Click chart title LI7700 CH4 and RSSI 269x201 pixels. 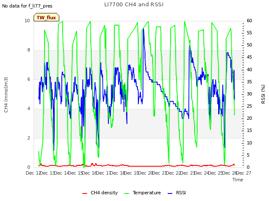pyautogui.click(x=134, y=5)
